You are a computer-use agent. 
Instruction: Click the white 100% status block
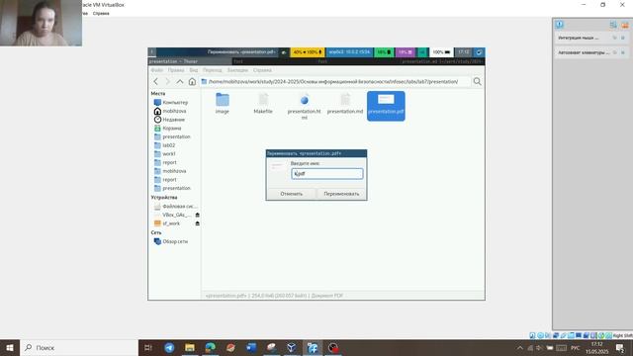click(441, 52)
